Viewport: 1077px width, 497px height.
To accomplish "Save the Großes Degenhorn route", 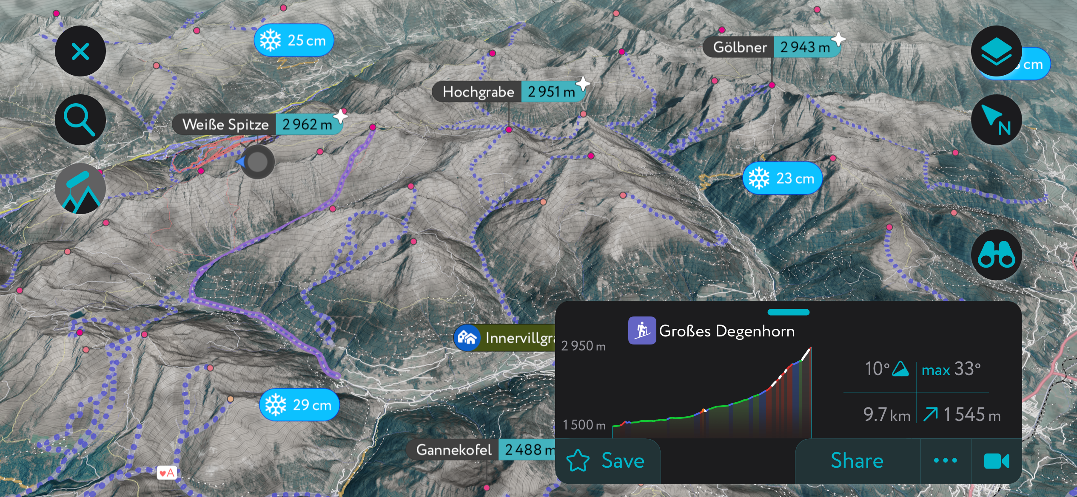I will (608, 461).
